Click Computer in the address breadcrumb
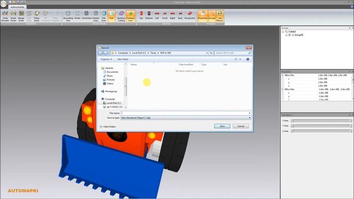This screenshot has height=199, width=354. 123,53
